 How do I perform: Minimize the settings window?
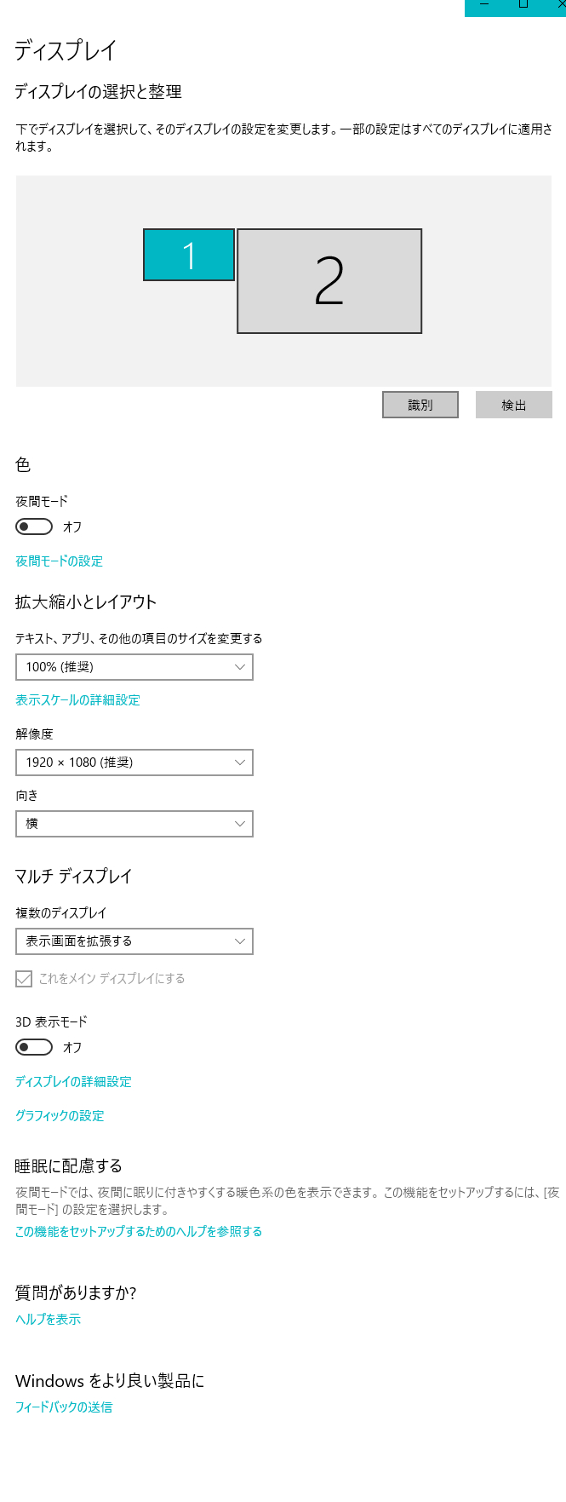(x=484, y=5)
